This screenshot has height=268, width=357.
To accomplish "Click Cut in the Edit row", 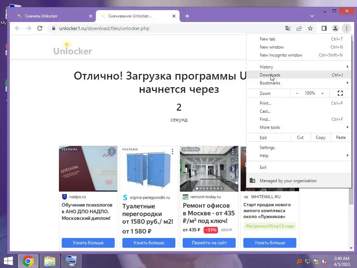I will (x=300, y=137).
